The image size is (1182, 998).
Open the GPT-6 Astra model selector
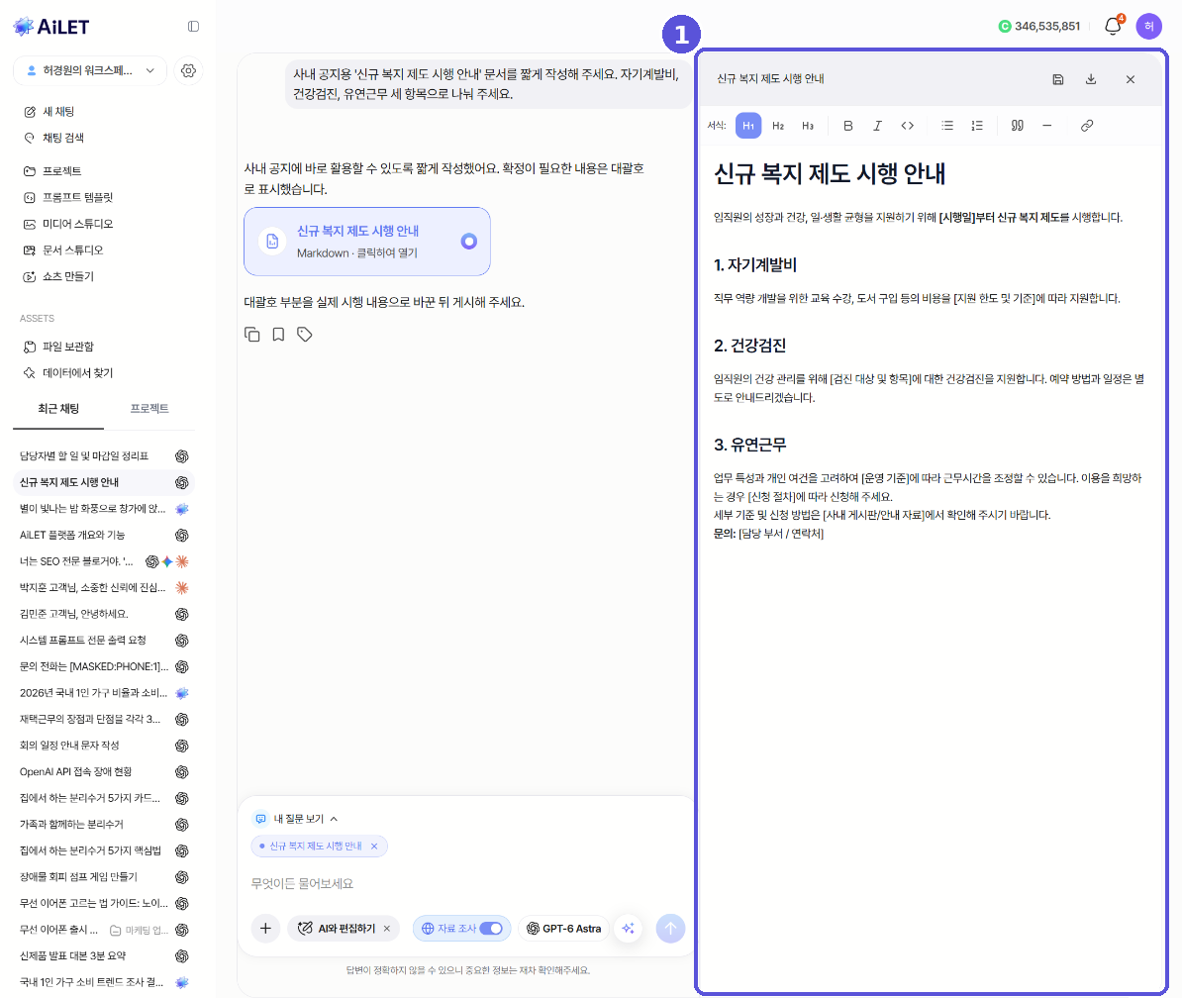(564, 929)
